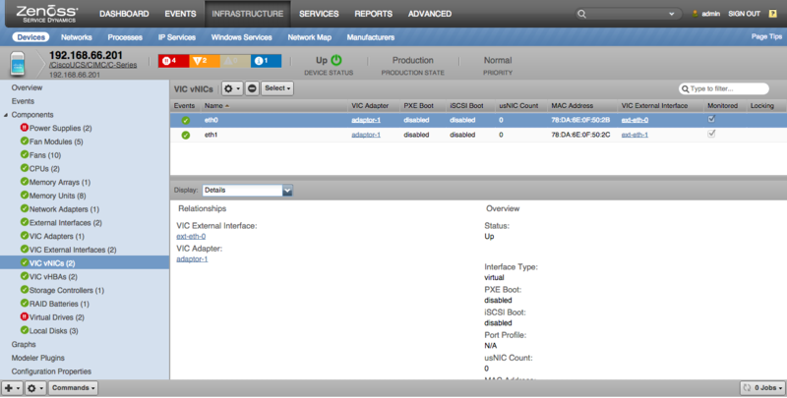The height and width of the screenshot is (398, 787).
Task: Click the green status icon for eth0
Action: pyautogui.click(x=186, y=120)
